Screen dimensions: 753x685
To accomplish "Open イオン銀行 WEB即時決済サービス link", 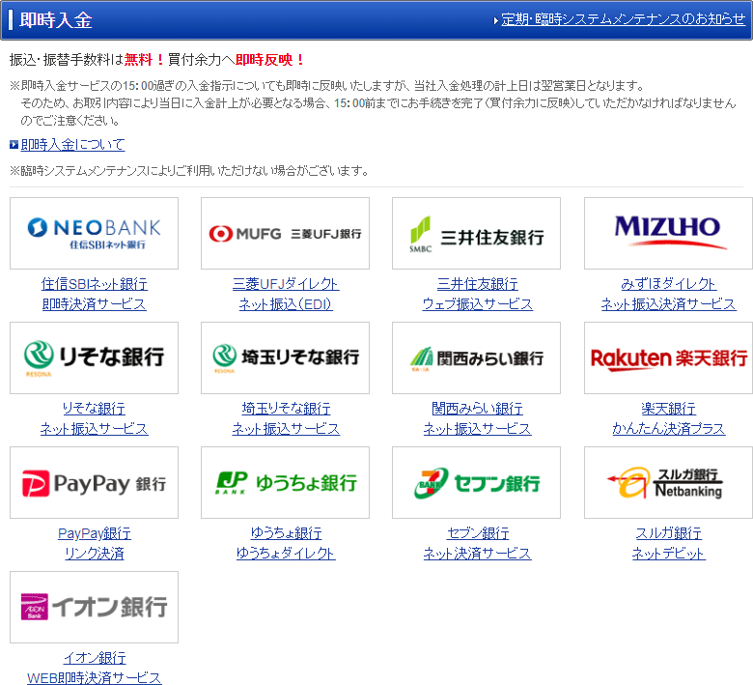I will [x=95, y=668].
